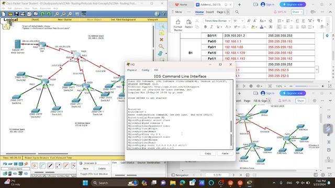Viewport: 335px width, 188px height.
Task: Open the font size dropdown in WPS
Action: 242,21
